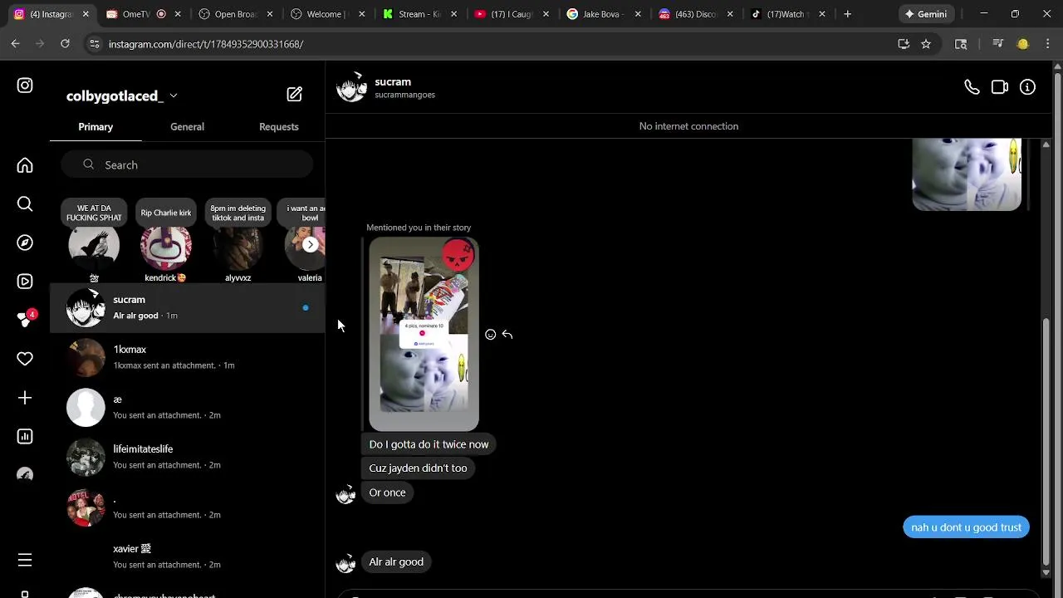Select 'Do I gotta do it twice now' message

click(x=429, y=444)
